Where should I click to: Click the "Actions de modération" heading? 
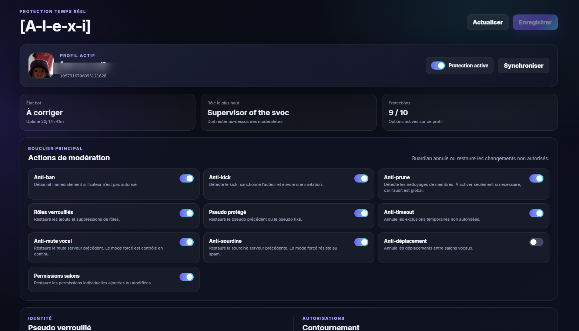click(69, 158)
